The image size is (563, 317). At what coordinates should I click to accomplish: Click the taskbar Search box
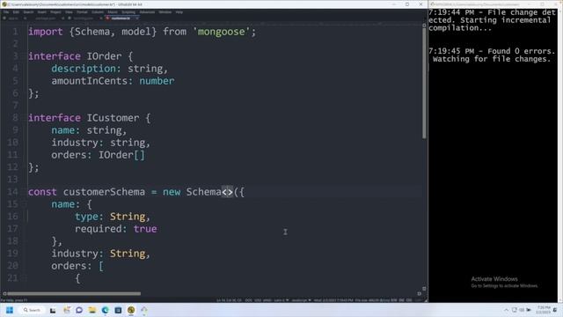(32, 310)
